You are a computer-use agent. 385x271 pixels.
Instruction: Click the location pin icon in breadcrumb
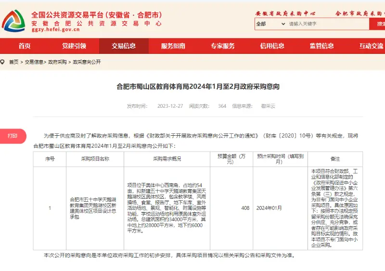point(2,62)
